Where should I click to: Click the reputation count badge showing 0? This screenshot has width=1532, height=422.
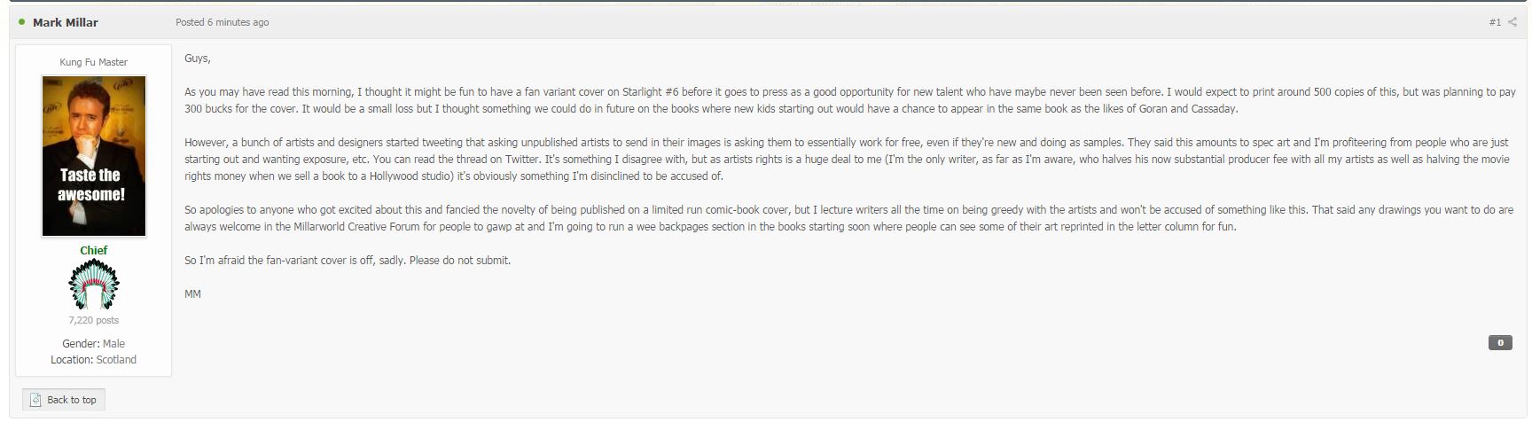point(1500,342)
